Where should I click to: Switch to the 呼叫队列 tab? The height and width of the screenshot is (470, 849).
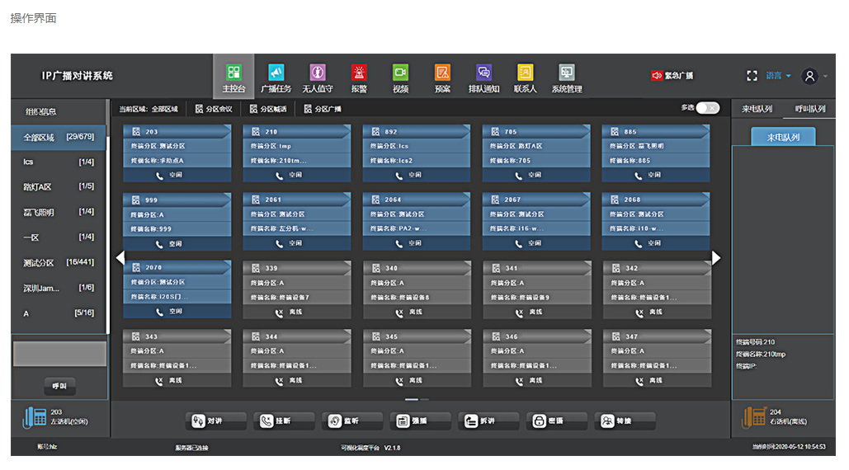click(x=809, y=109)
